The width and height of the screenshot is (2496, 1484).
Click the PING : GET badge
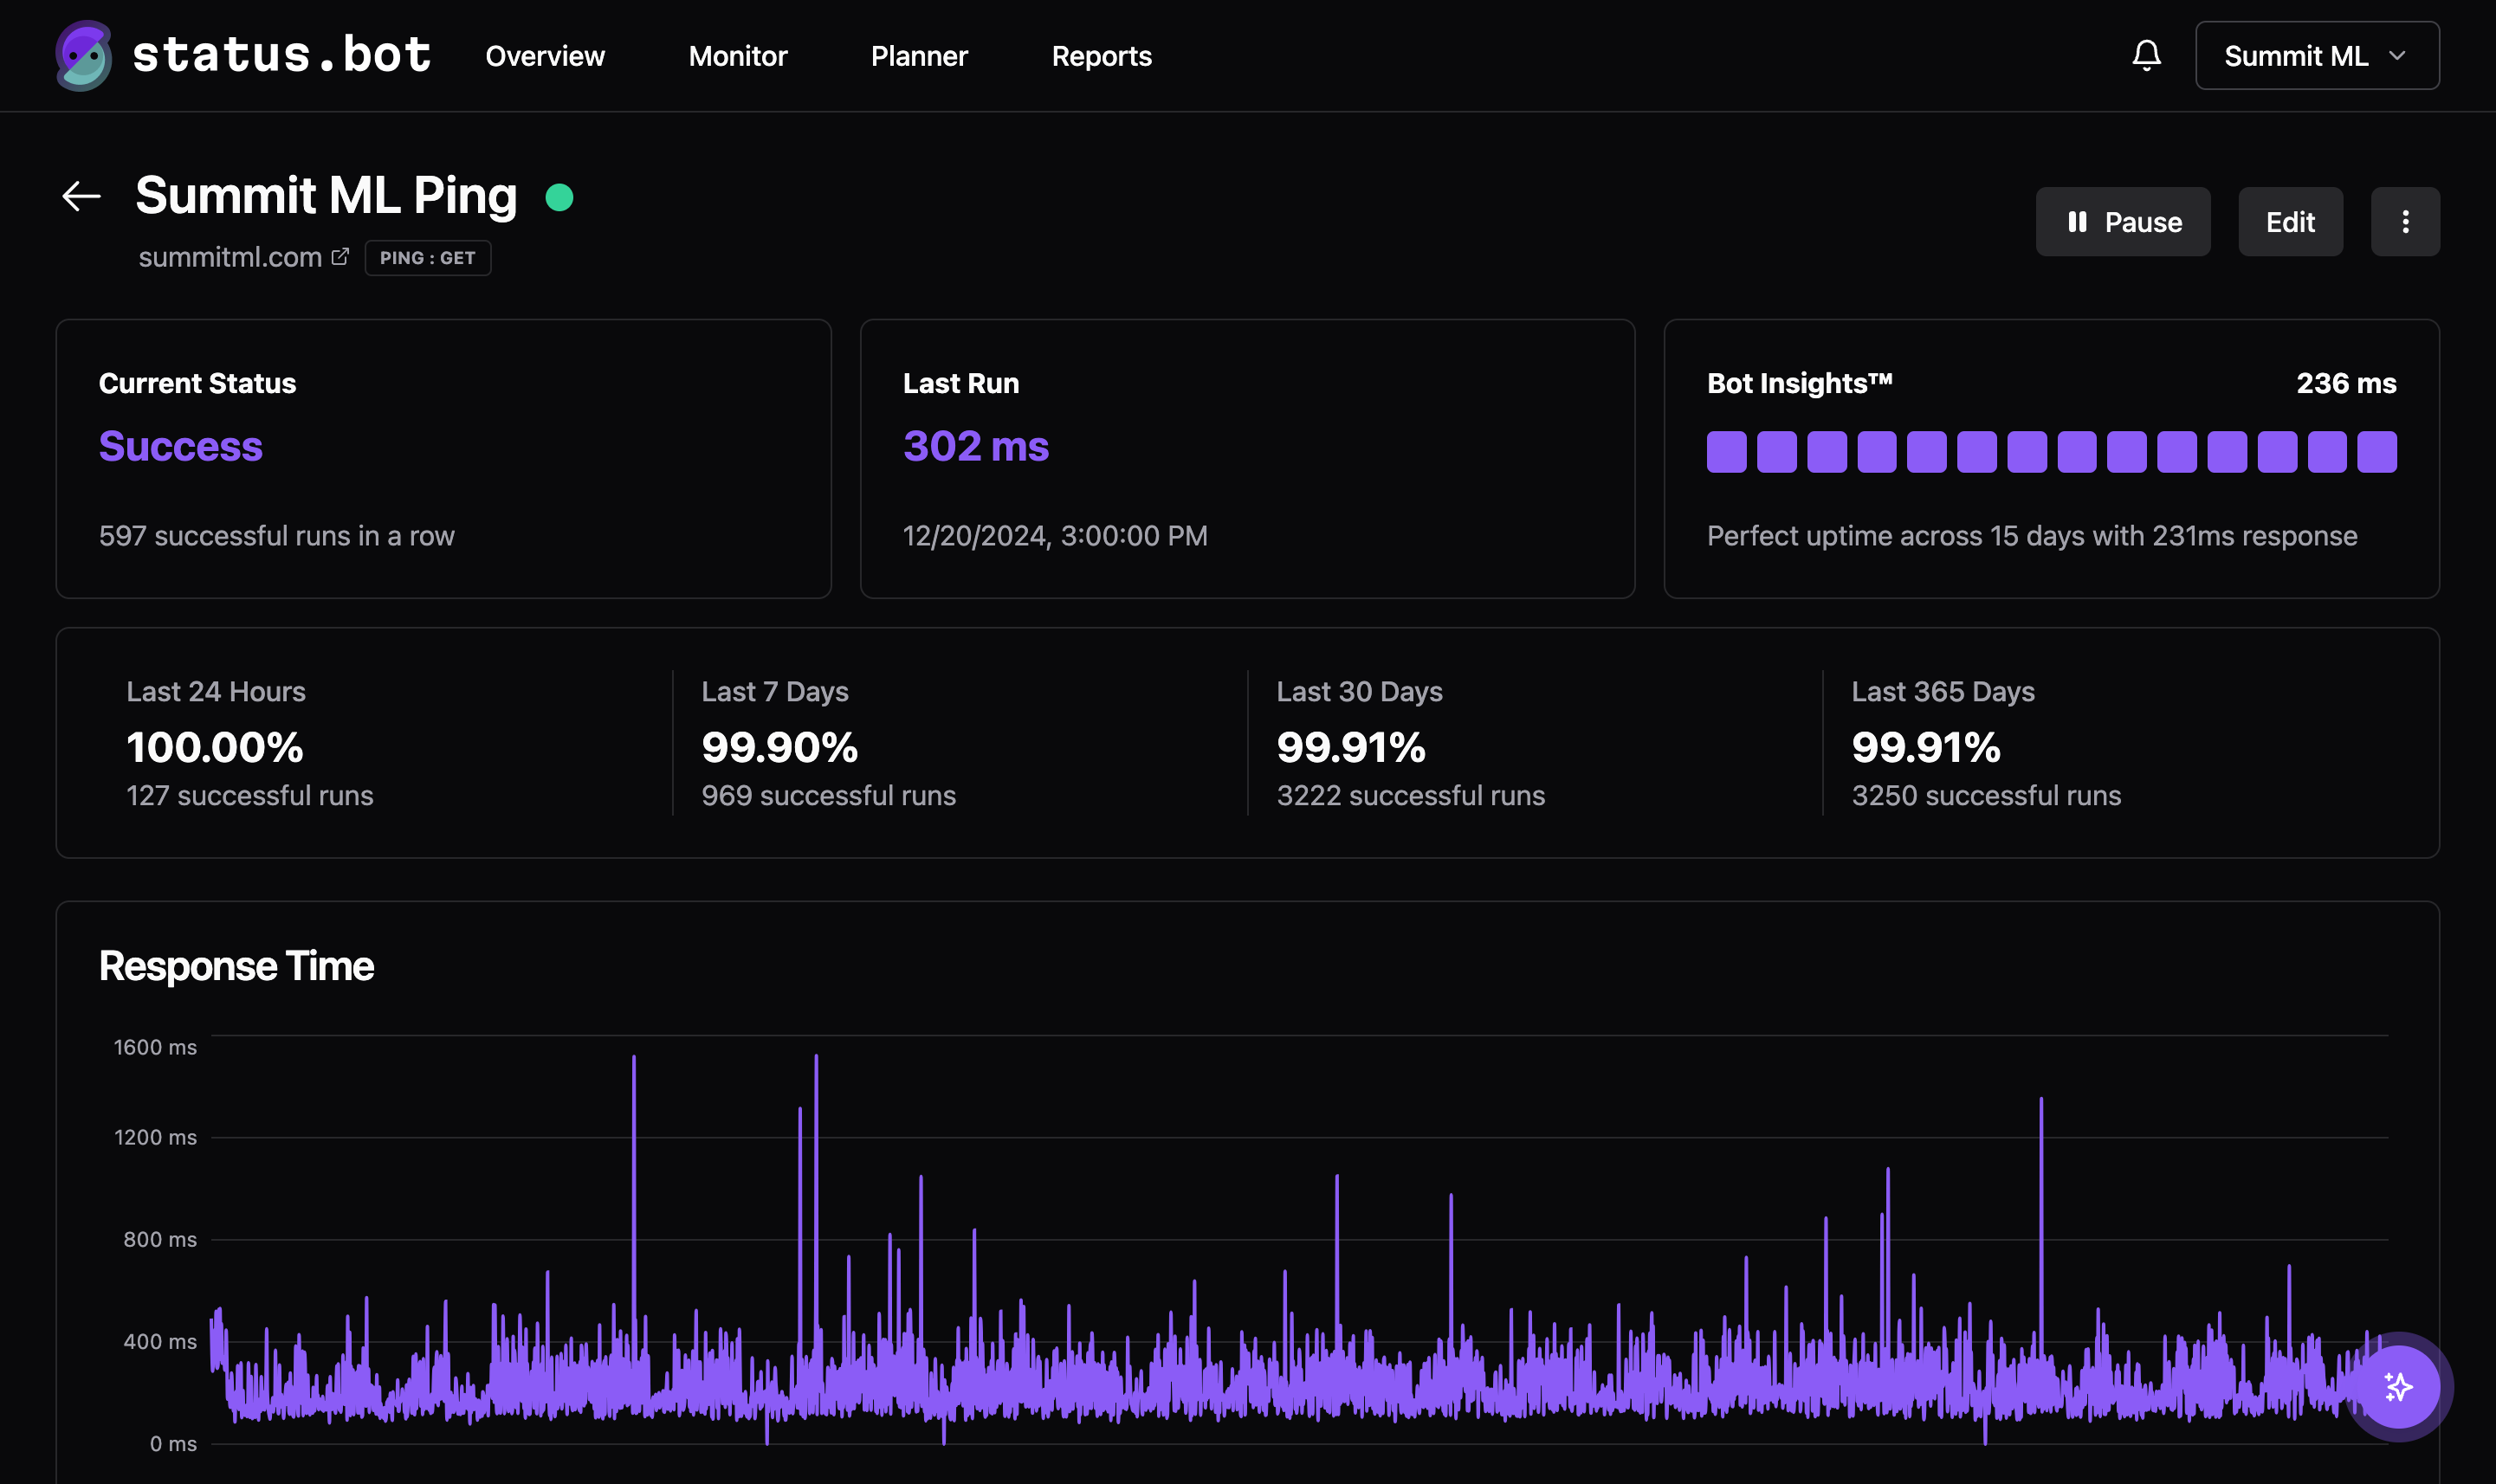[x=428, y=258]
